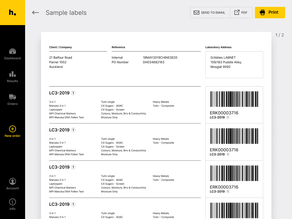This screenshot has width=292, height=219.
Task: Click the PDF label
Action: [244, 13]
